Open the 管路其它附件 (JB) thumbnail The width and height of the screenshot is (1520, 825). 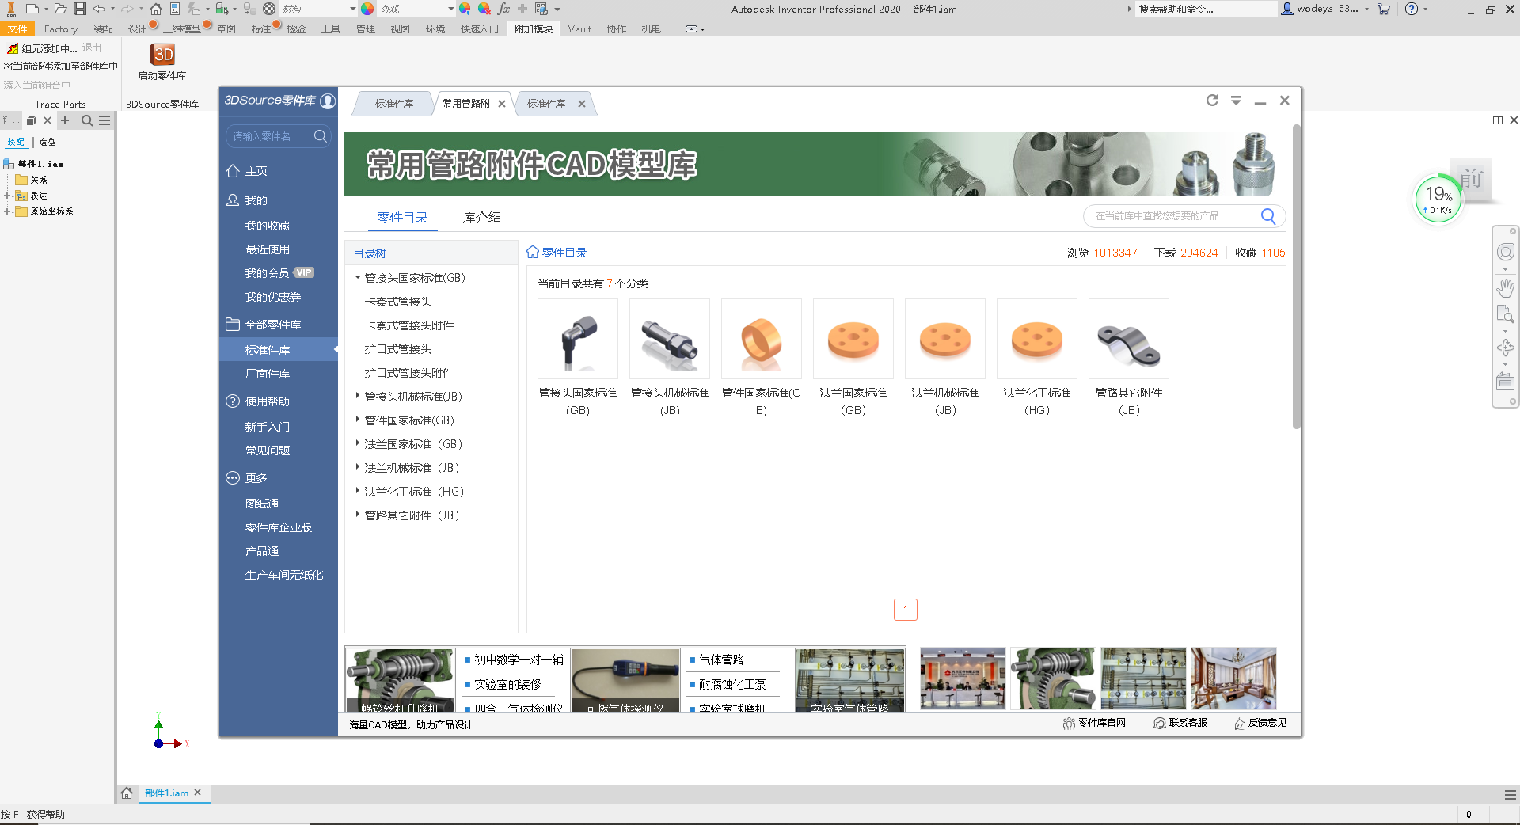coord(1129,339)
